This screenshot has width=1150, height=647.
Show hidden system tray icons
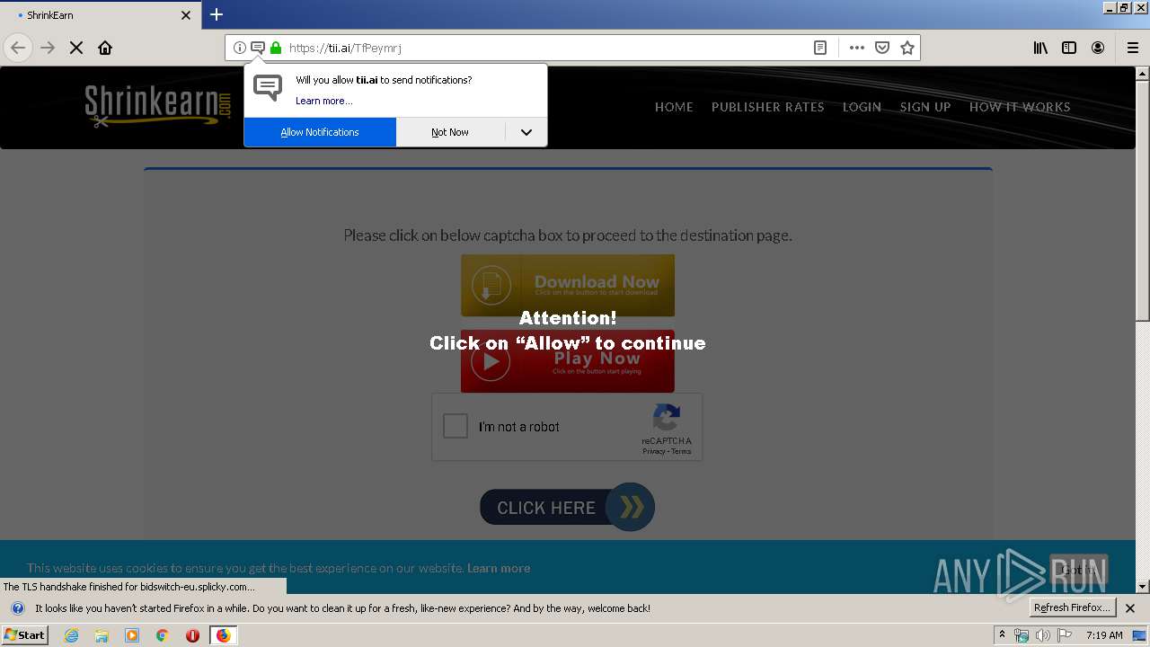click(x=1002, y=635)
